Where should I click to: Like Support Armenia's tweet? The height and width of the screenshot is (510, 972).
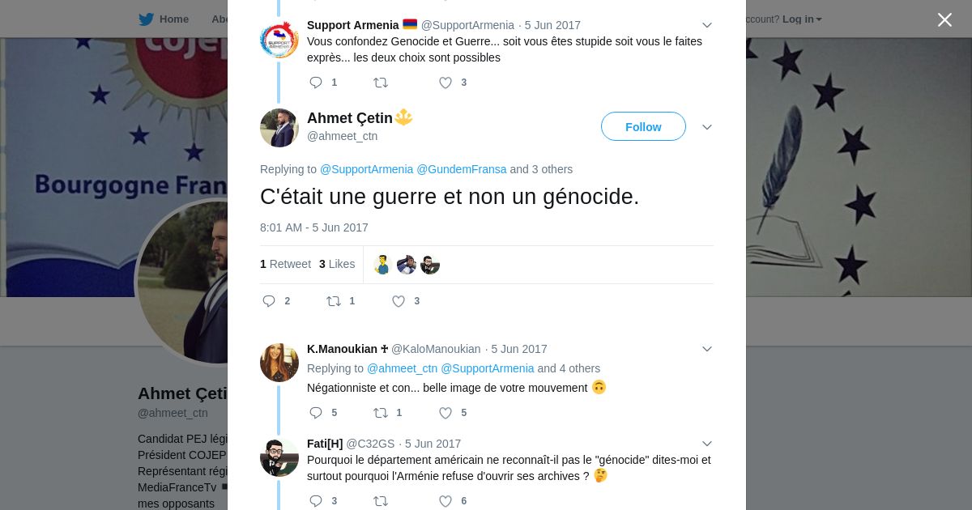[x=446, y=83]
